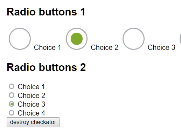Select large Choice 3 radio in Radio buttons 1
This screenshot has height=138, width=181.
click(133, 39)
